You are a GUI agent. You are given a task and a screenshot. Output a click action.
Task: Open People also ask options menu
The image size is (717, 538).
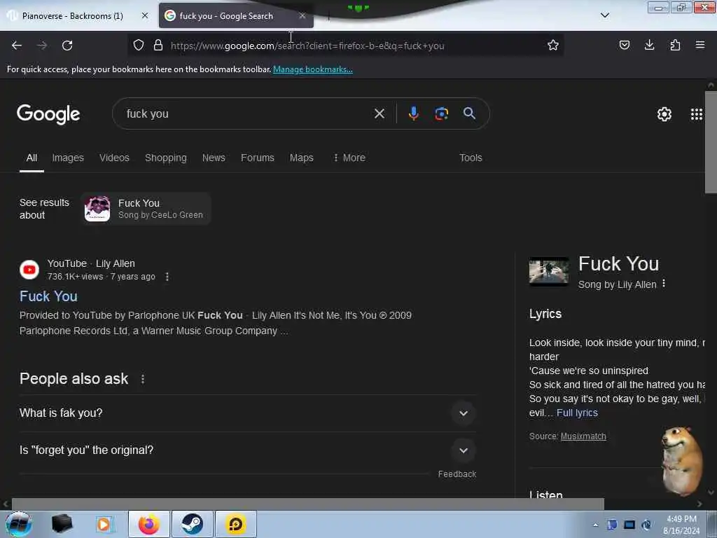[x=143, y=379]
